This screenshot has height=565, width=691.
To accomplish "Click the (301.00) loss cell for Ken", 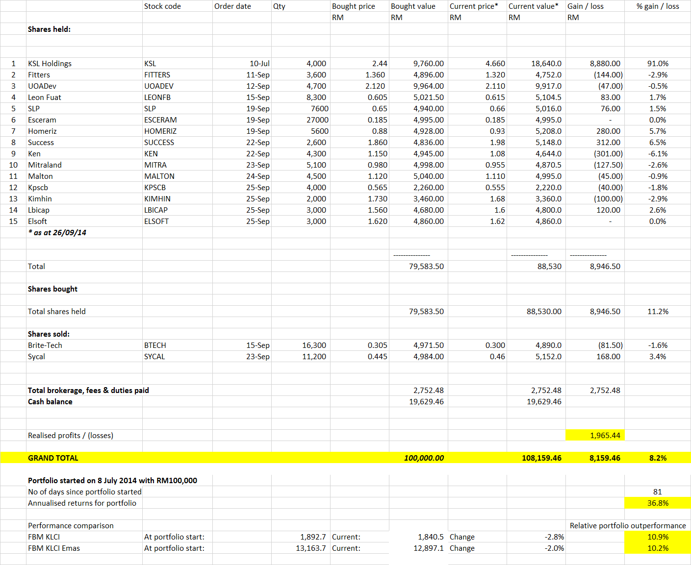I will pos(595,153).
